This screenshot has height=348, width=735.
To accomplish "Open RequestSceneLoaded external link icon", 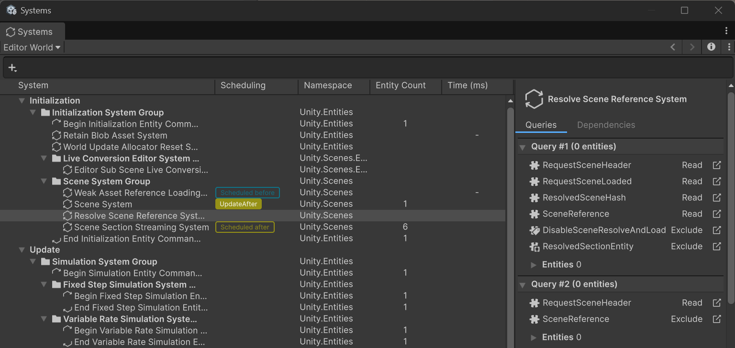I will [x=717, y=182].
